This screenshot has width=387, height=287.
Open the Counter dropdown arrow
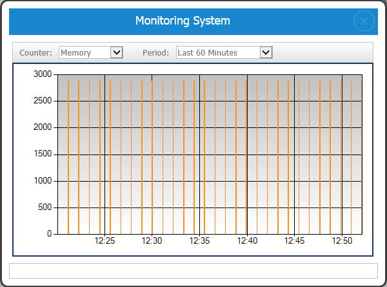[117, 52]
